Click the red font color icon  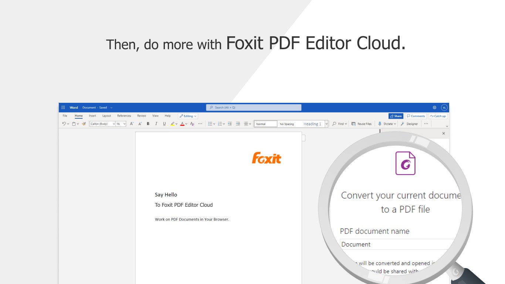tap(182, 124)
